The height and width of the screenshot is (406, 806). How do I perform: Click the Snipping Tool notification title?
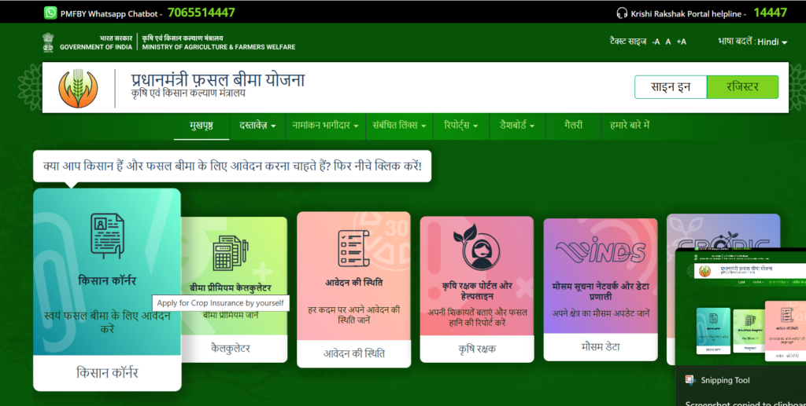coord(725,380)
